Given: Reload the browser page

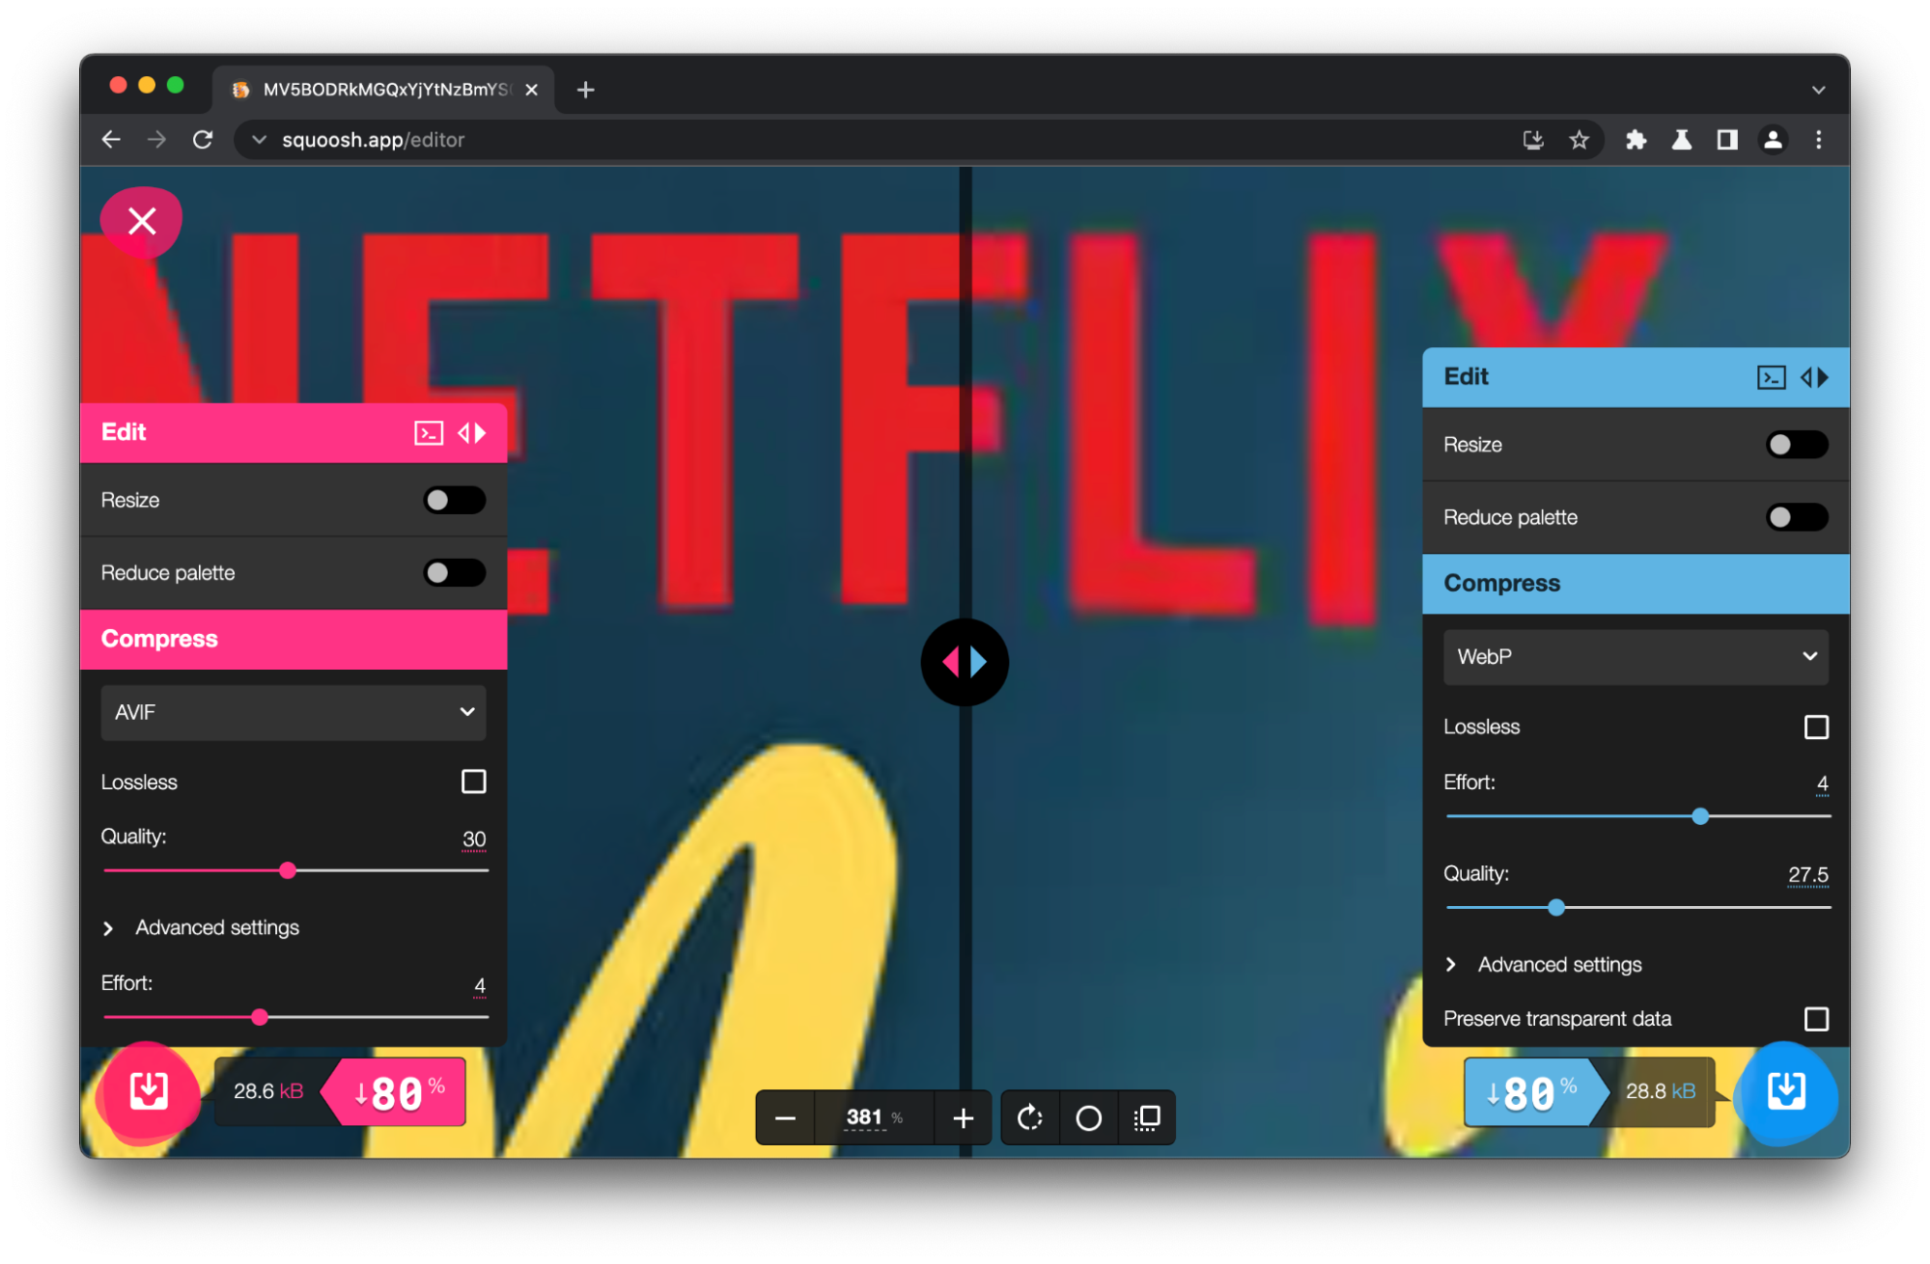Looking at the screenshot, I should tap(203, 140).
